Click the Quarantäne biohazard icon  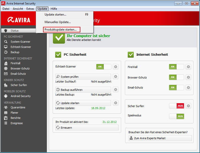(6, 107)
